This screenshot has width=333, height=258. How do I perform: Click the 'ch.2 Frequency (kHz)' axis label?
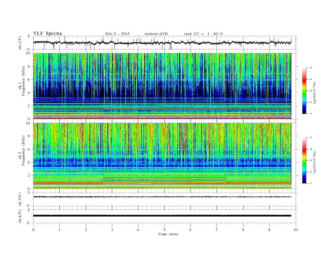click(x=21, y=150)
